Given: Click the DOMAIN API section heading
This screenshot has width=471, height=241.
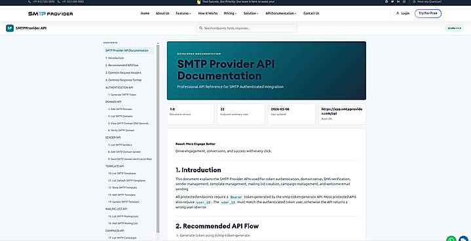Looking at the screenshot, I should click(113, 102).
